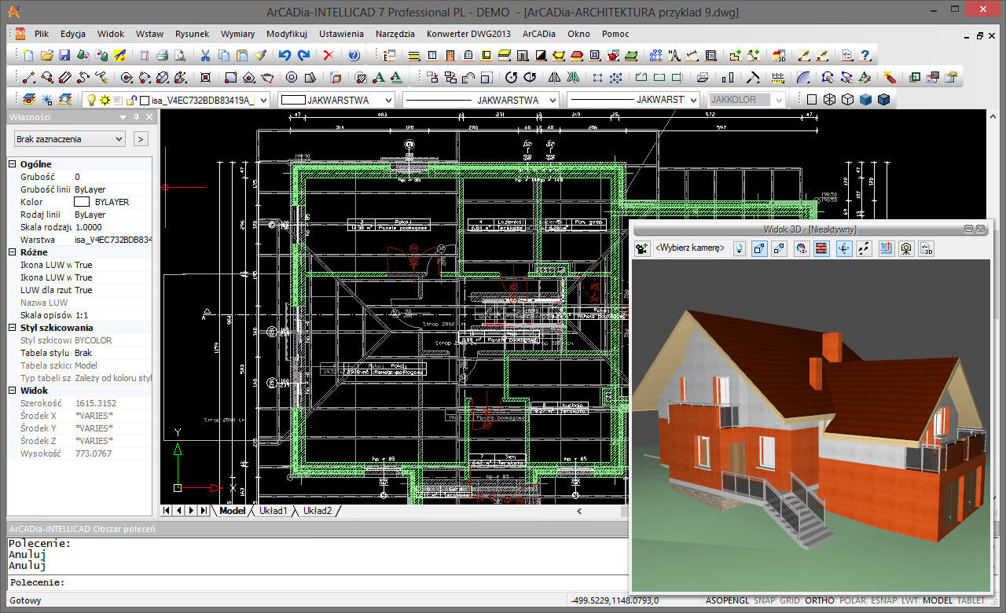1006x613 pixels.
Task: Open 3D view options icon in Widok 3D
Action: [x=927, y=248]
